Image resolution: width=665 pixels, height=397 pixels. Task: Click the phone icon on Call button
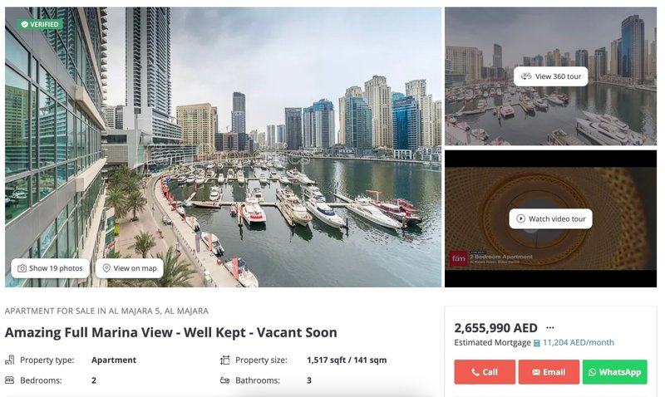pyautogui.click(x=475, y=372)
